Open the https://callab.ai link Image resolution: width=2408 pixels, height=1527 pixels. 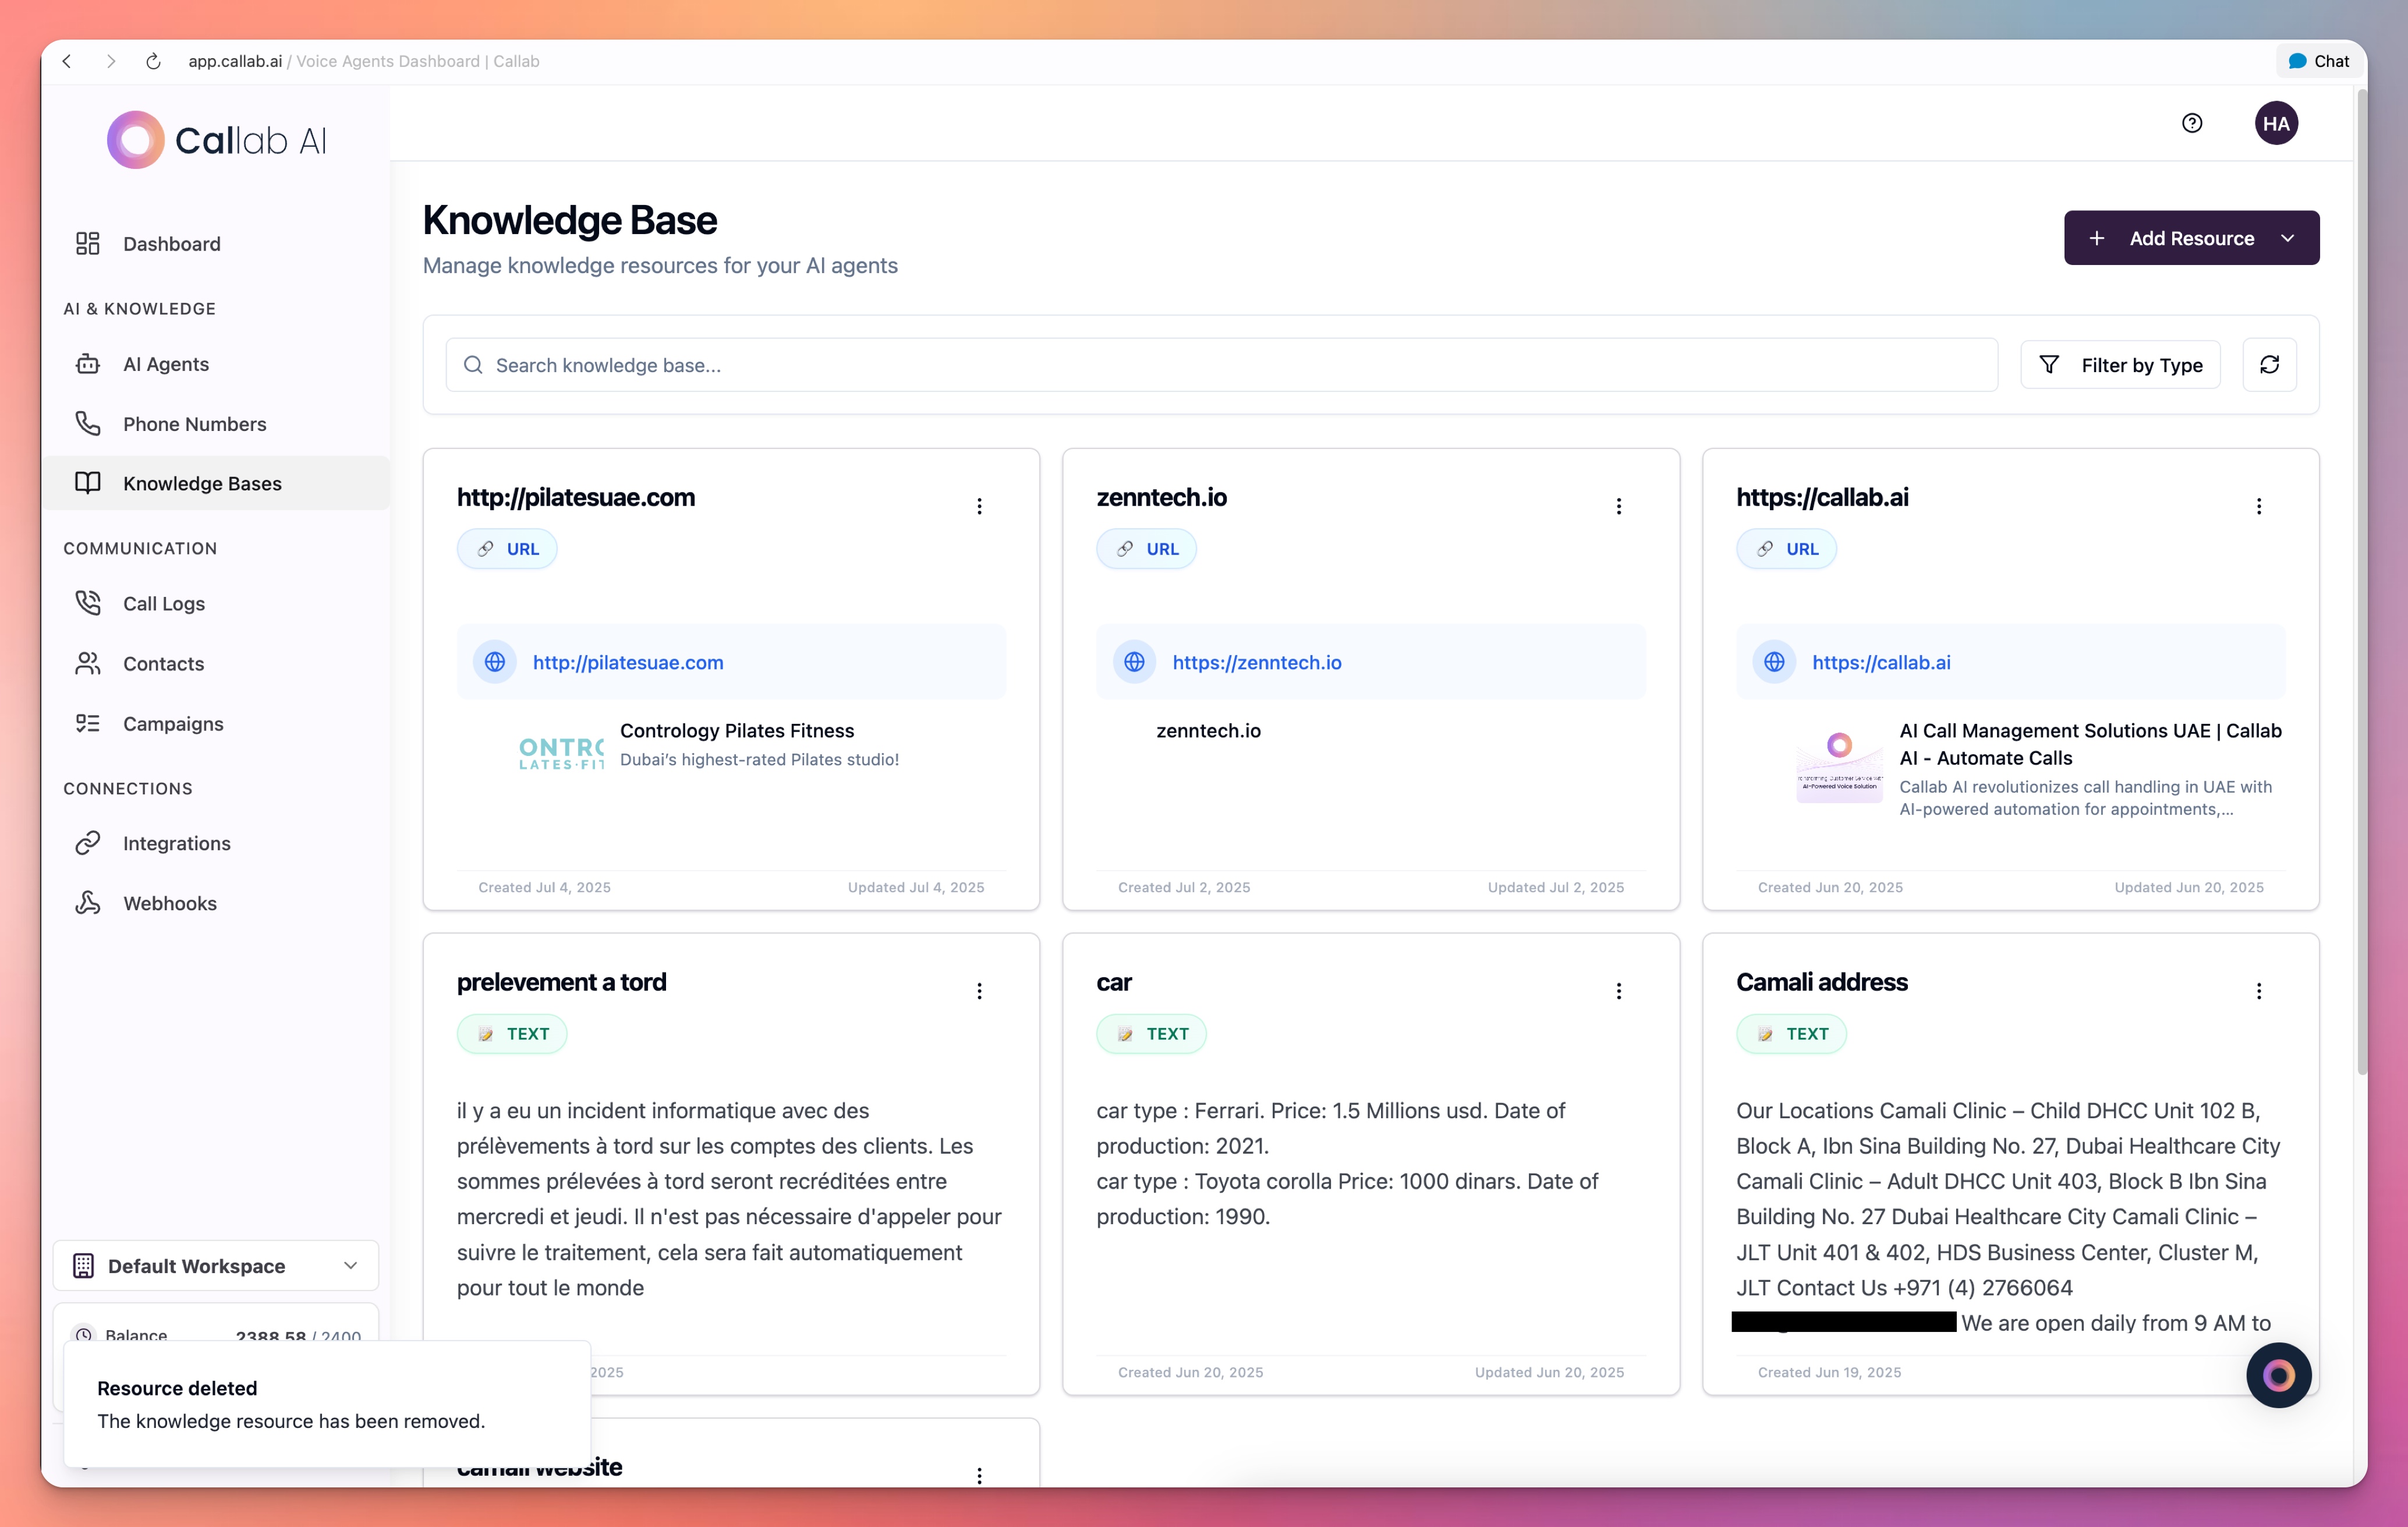1880,662
